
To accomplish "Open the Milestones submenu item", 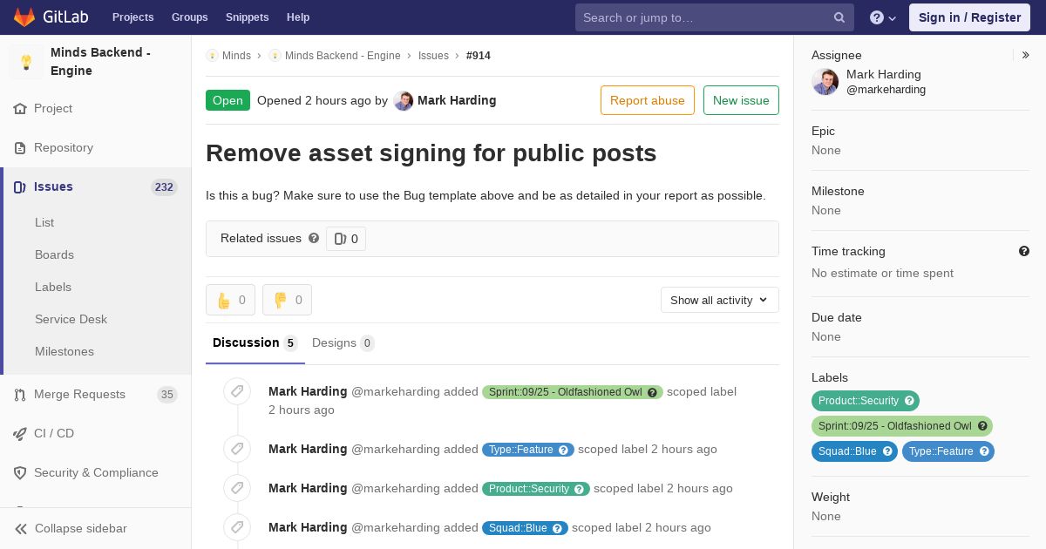I will coord(65,351).
